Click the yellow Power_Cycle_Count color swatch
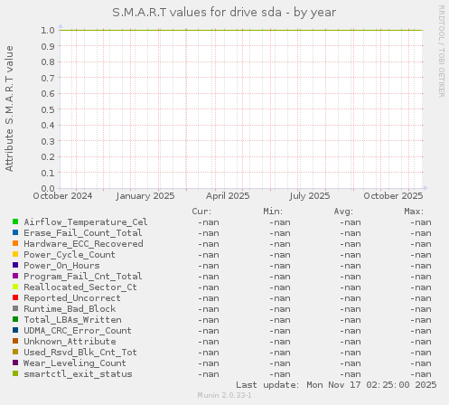449x405 pixels. [15, 254]
